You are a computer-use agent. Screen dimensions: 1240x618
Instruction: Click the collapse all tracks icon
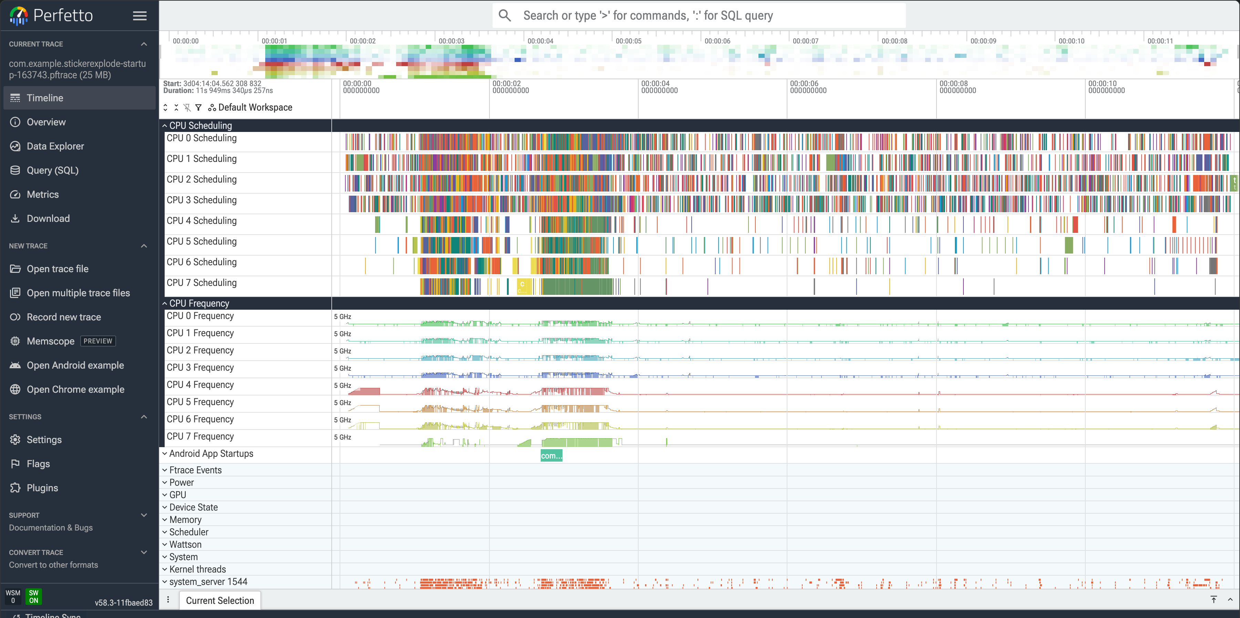click(176, 107)
